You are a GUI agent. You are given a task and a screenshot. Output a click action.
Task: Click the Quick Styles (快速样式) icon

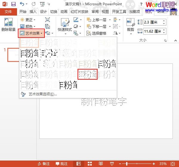(65, 22)
